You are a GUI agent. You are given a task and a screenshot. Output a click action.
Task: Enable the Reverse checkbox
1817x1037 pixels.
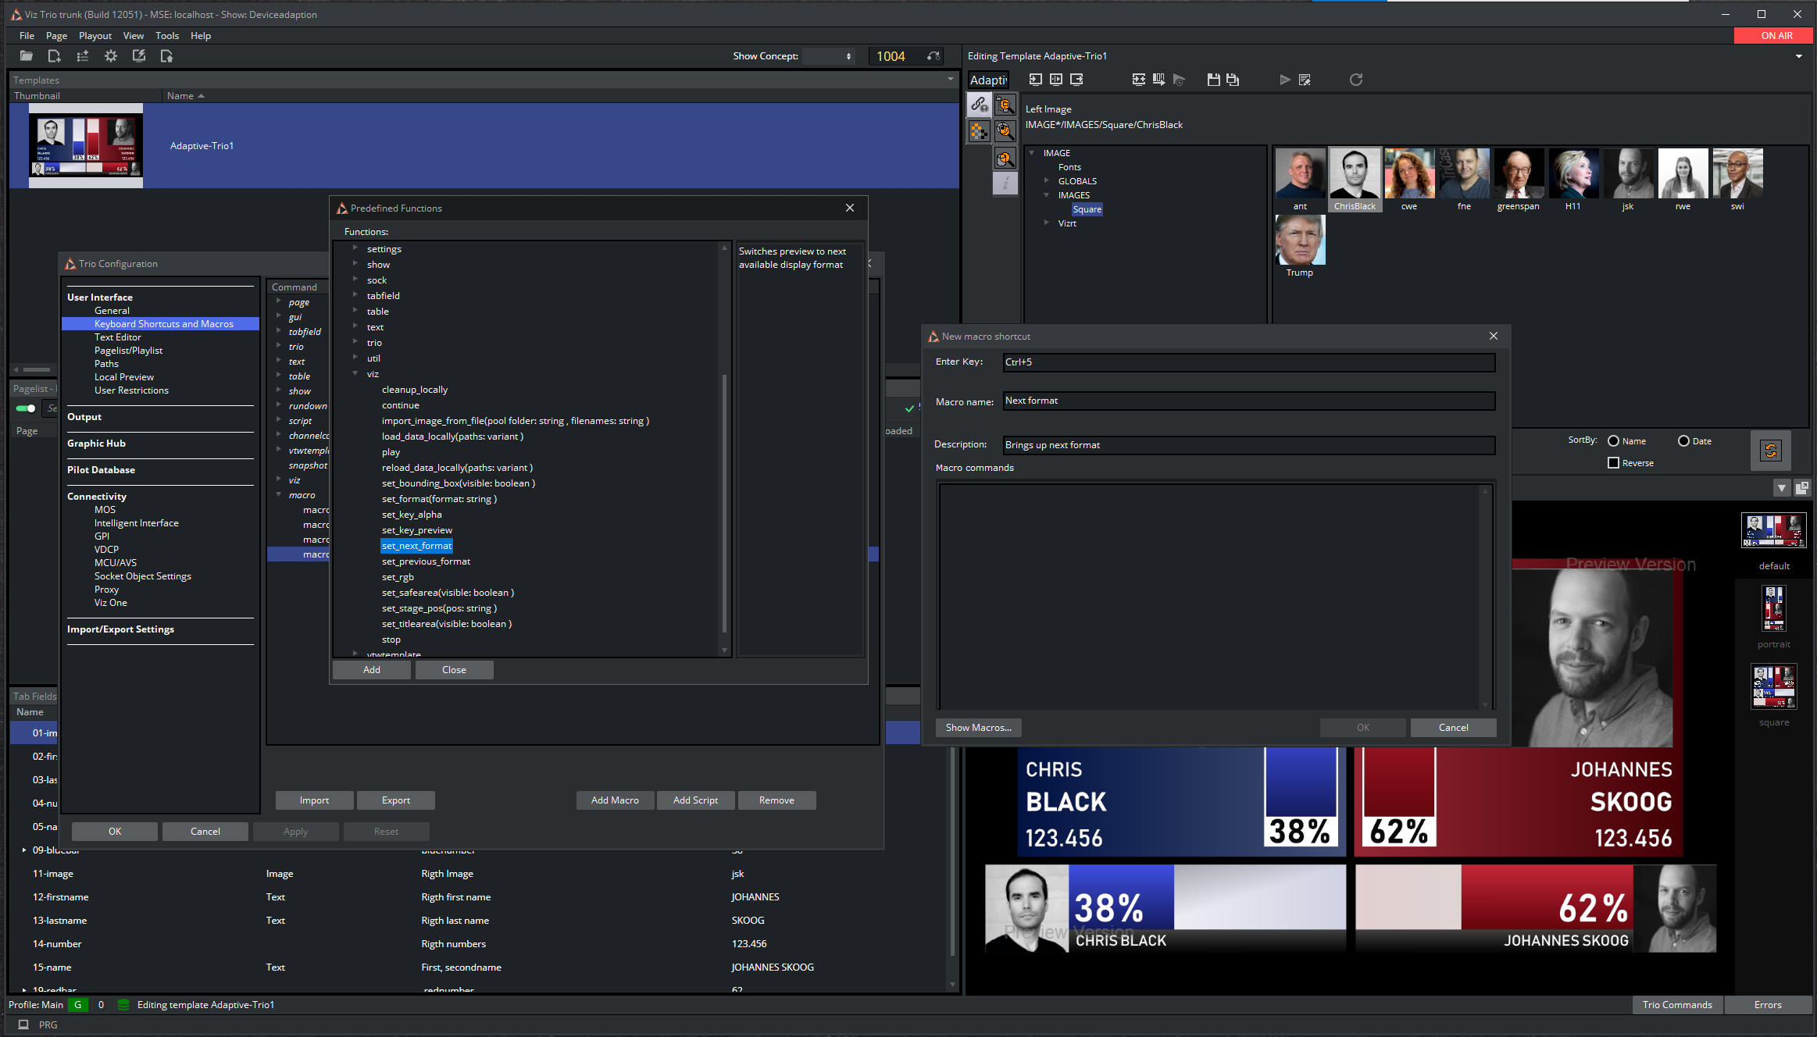[x=1613, y=462]
